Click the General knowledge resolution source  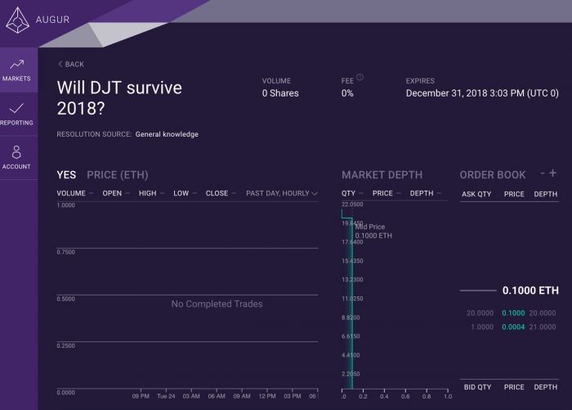click(167, 134)
